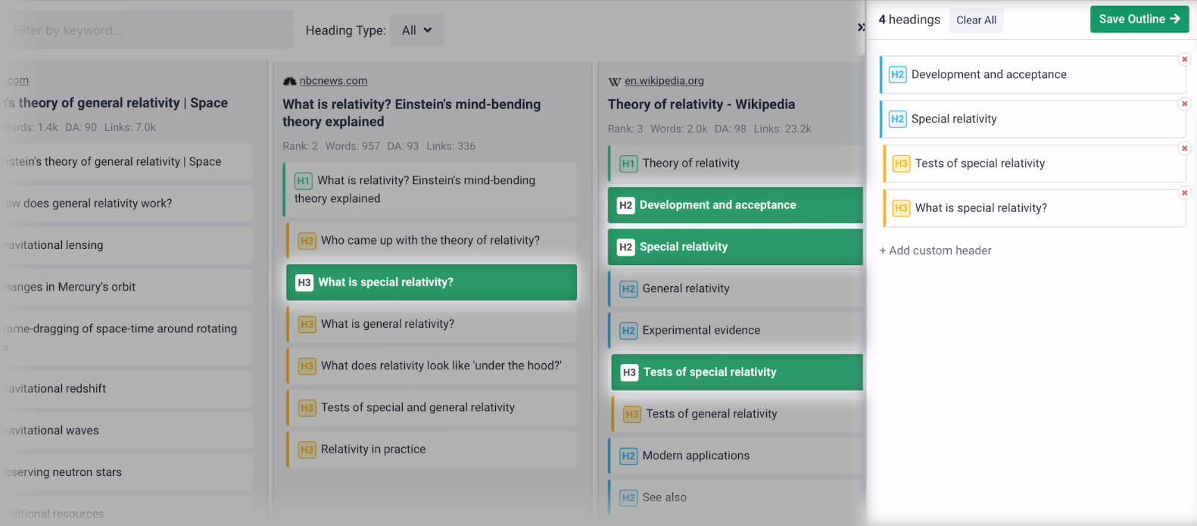Add a custom header
Image resolution: width=1197 pixels, height=526 pixels.
pos(935,251)
